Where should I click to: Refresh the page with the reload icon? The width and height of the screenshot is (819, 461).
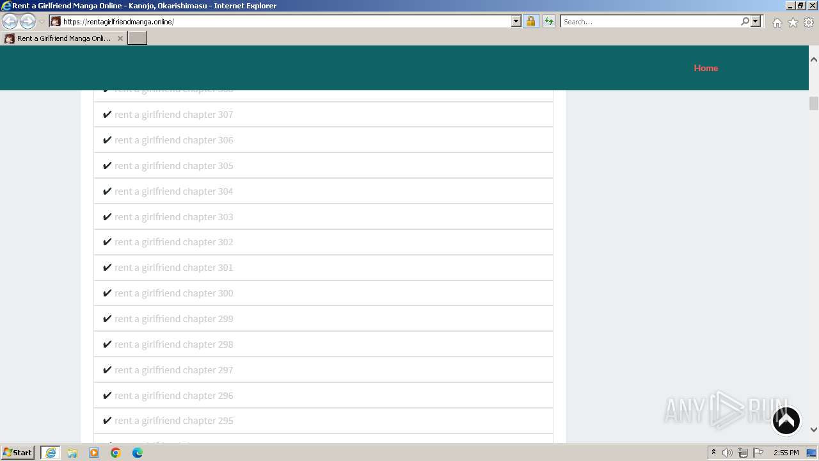pos(548,22)
